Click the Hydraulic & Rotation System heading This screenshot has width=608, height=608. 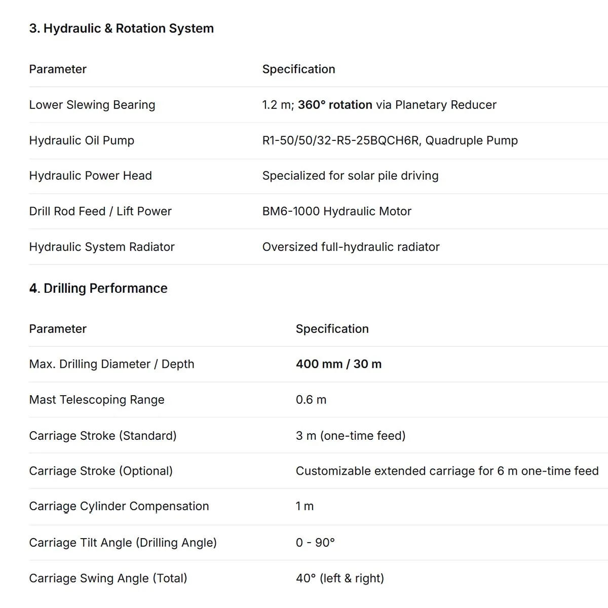click(x=121, y=28)
